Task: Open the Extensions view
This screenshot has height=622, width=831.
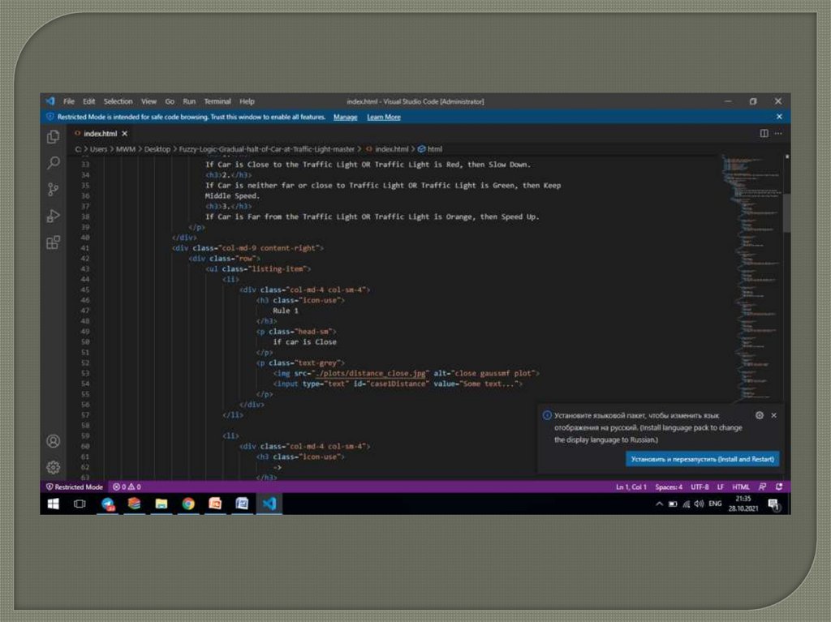Action: pyautogui.click(x=54, y=242)
